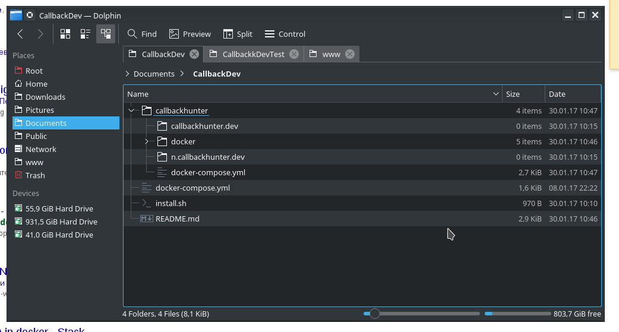Expand the docker folder

tap(147, 141)
